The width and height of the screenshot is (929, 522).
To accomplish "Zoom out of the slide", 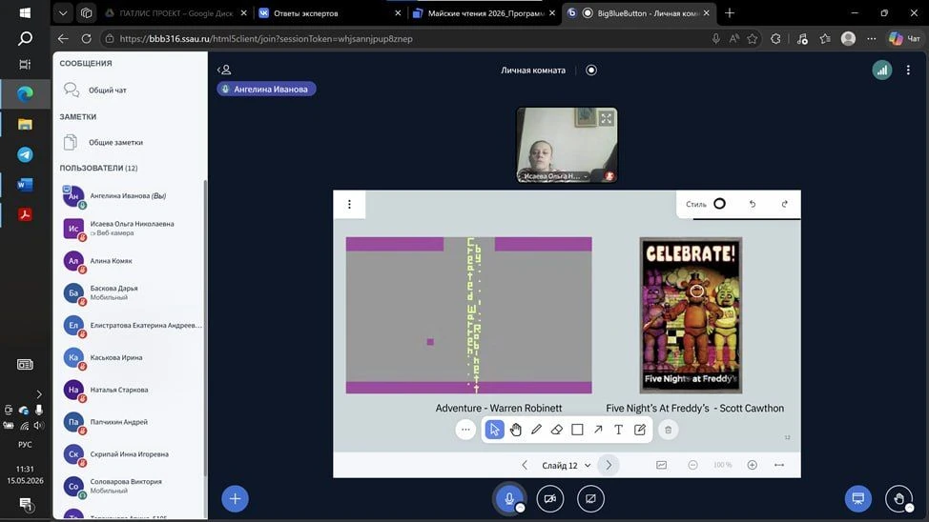I will click(692, 465).
